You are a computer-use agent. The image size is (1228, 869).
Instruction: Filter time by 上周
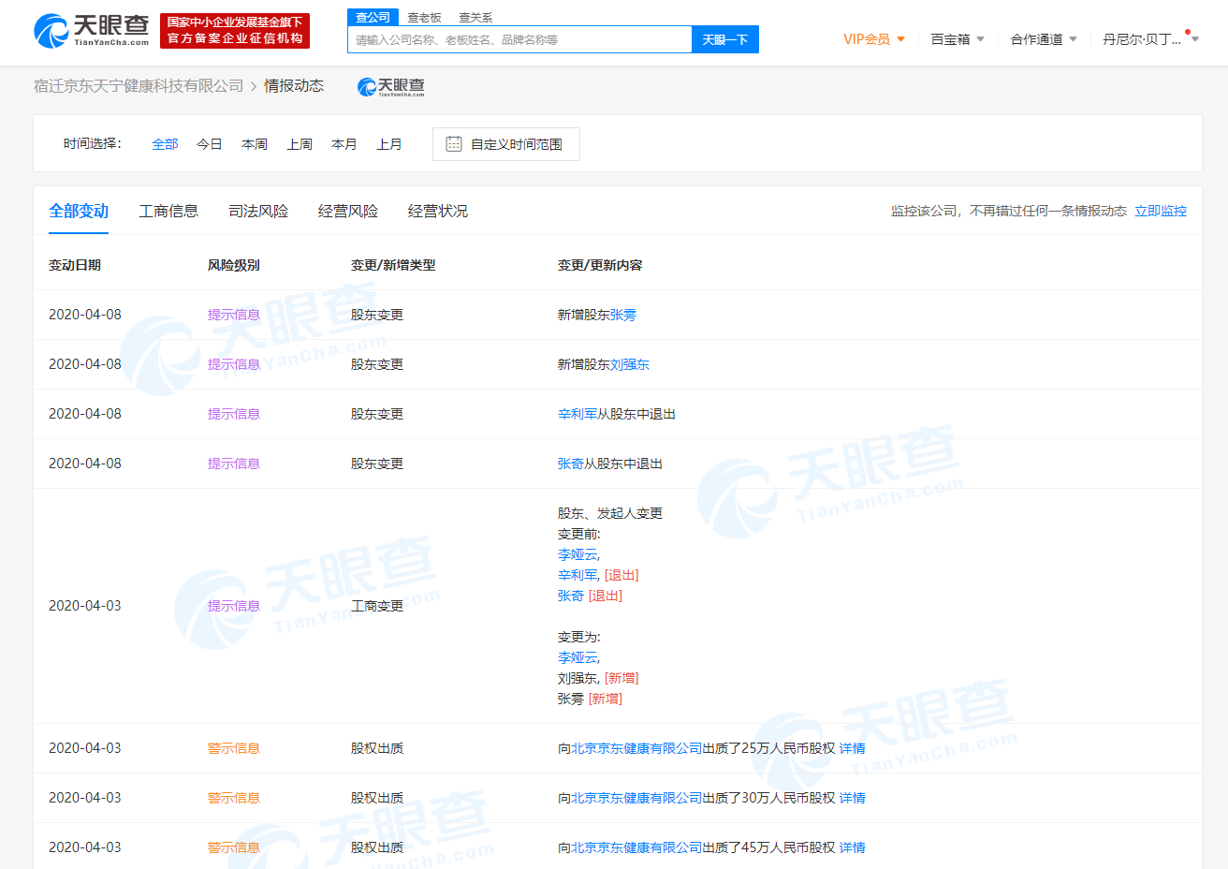(x=300, y=144)
